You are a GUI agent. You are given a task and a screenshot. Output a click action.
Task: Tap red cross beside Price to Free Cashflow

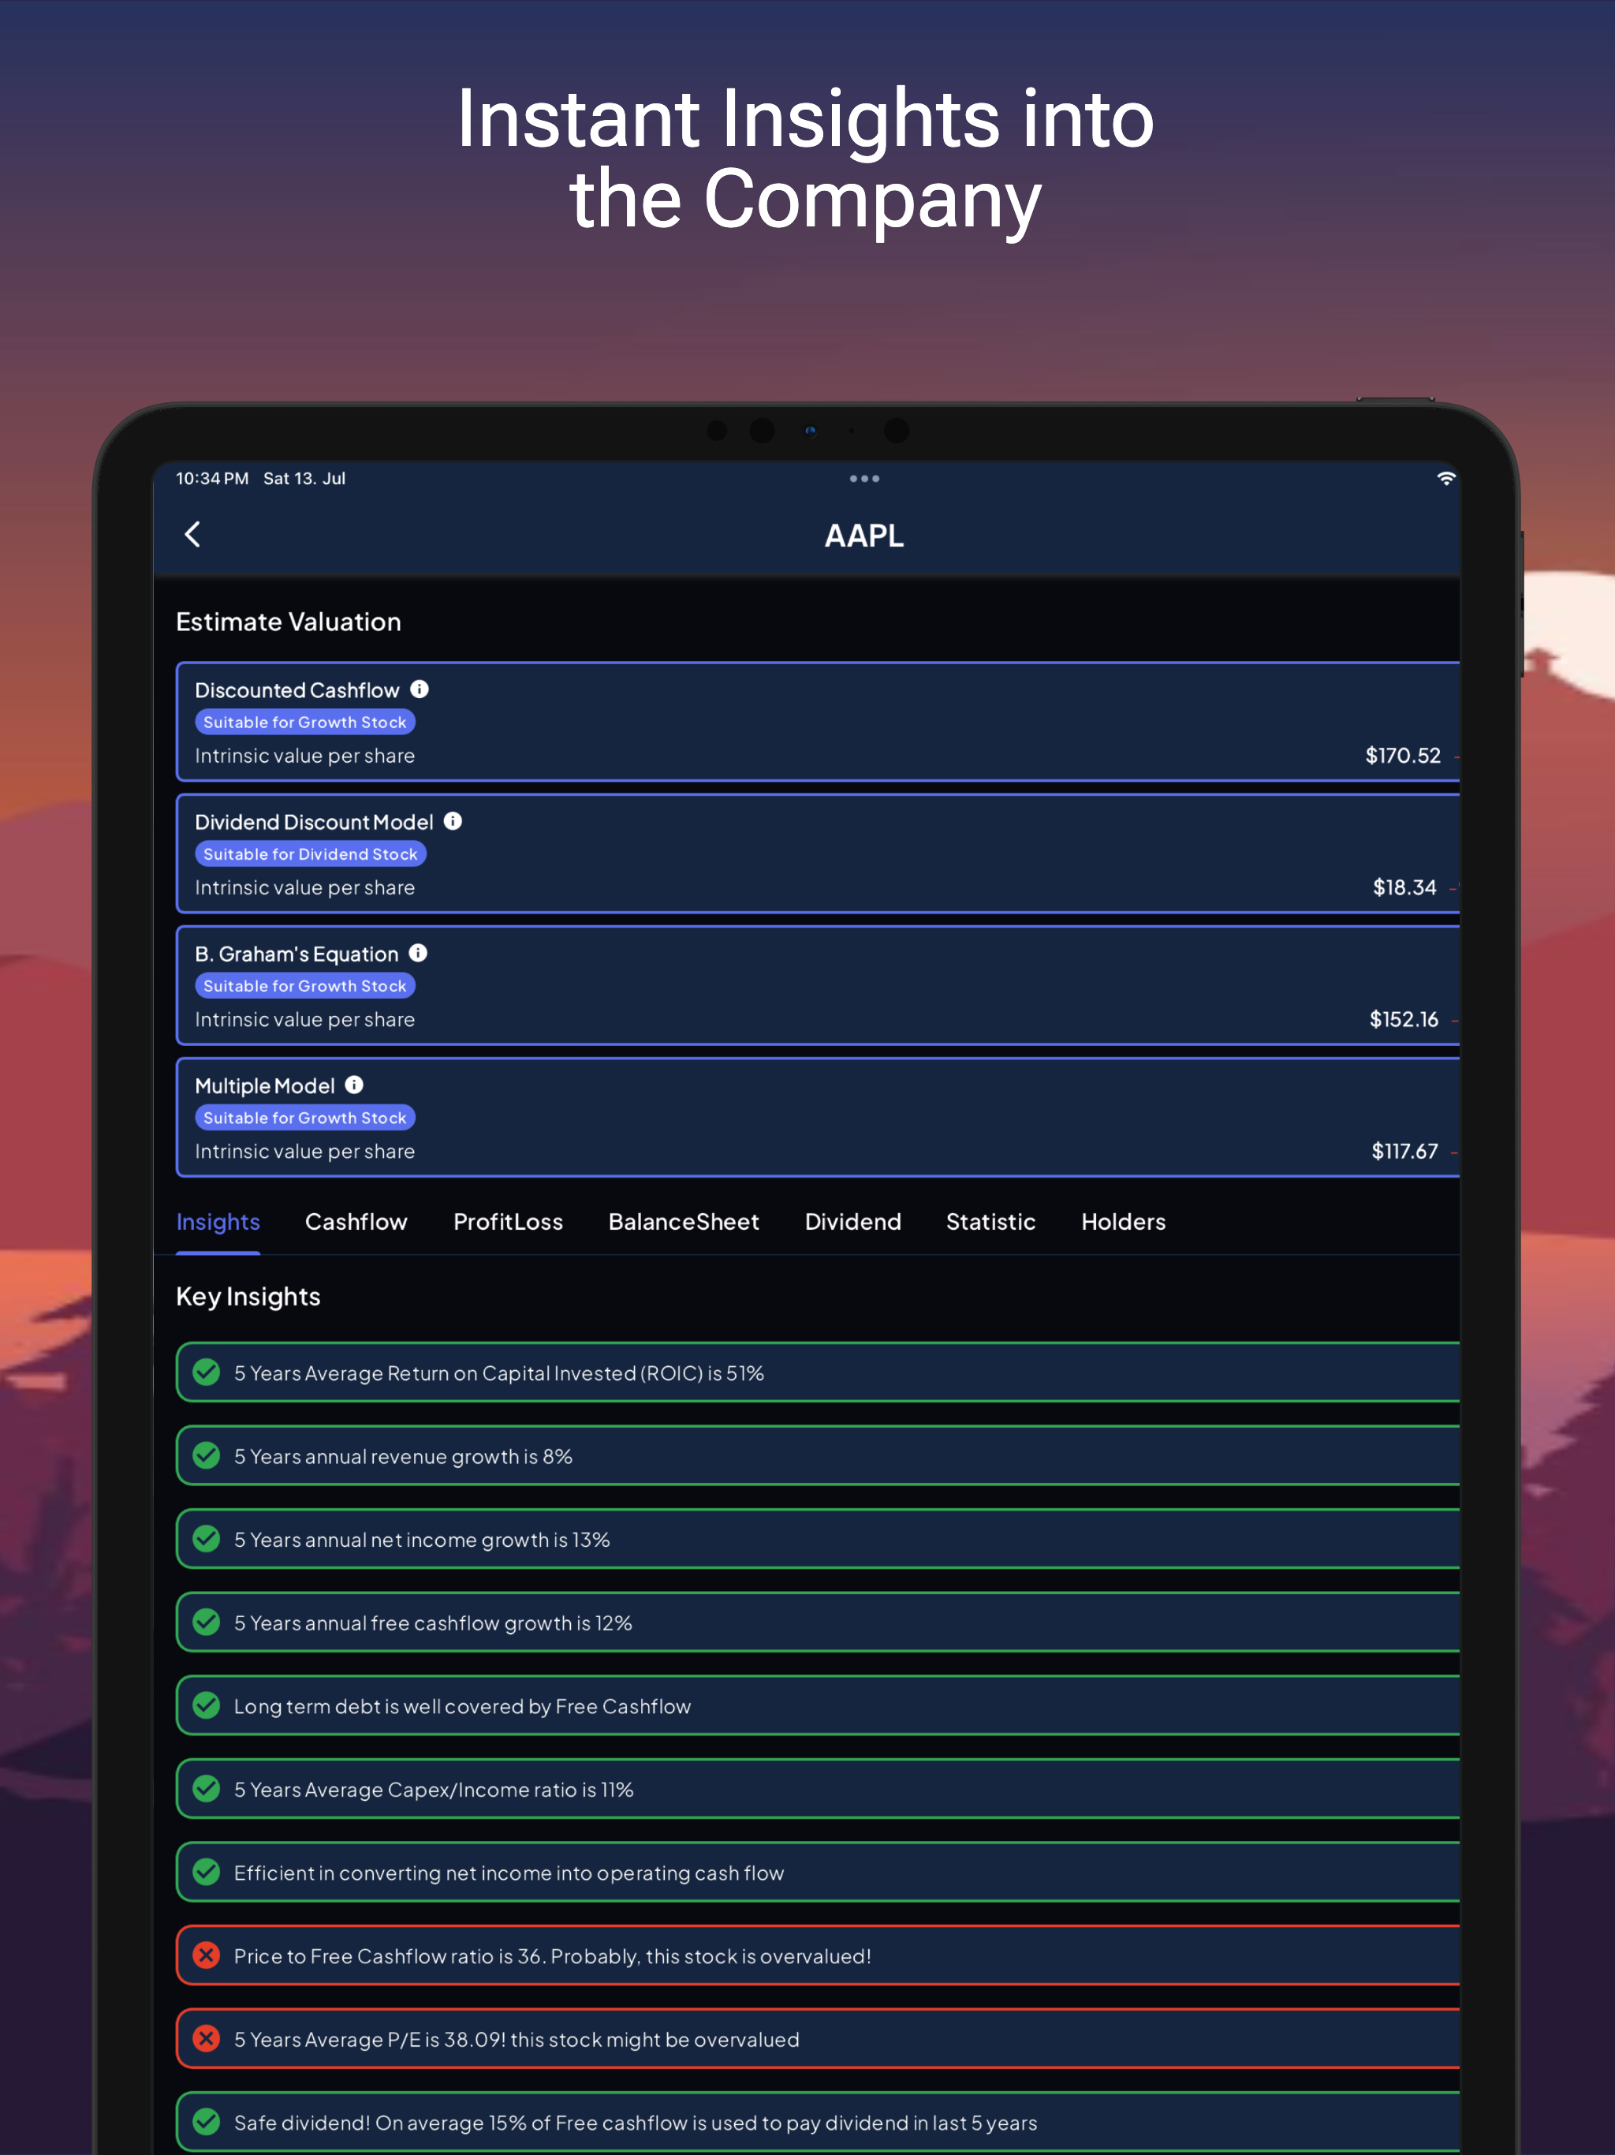[207, 1955]
